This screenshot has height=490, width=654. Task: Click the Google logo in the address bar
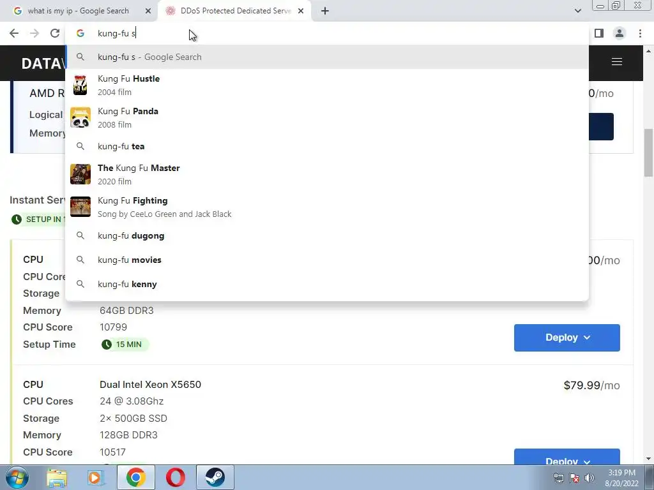coord(80,33)
